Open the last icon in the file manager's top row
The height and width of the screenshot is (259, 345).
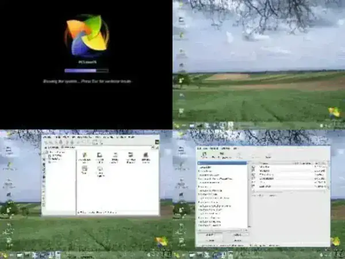[x=145, y=158]
